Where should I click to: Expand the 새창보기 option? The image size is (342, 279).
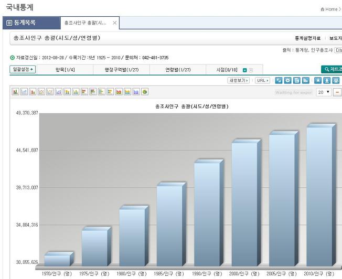(x=238, y=80)
